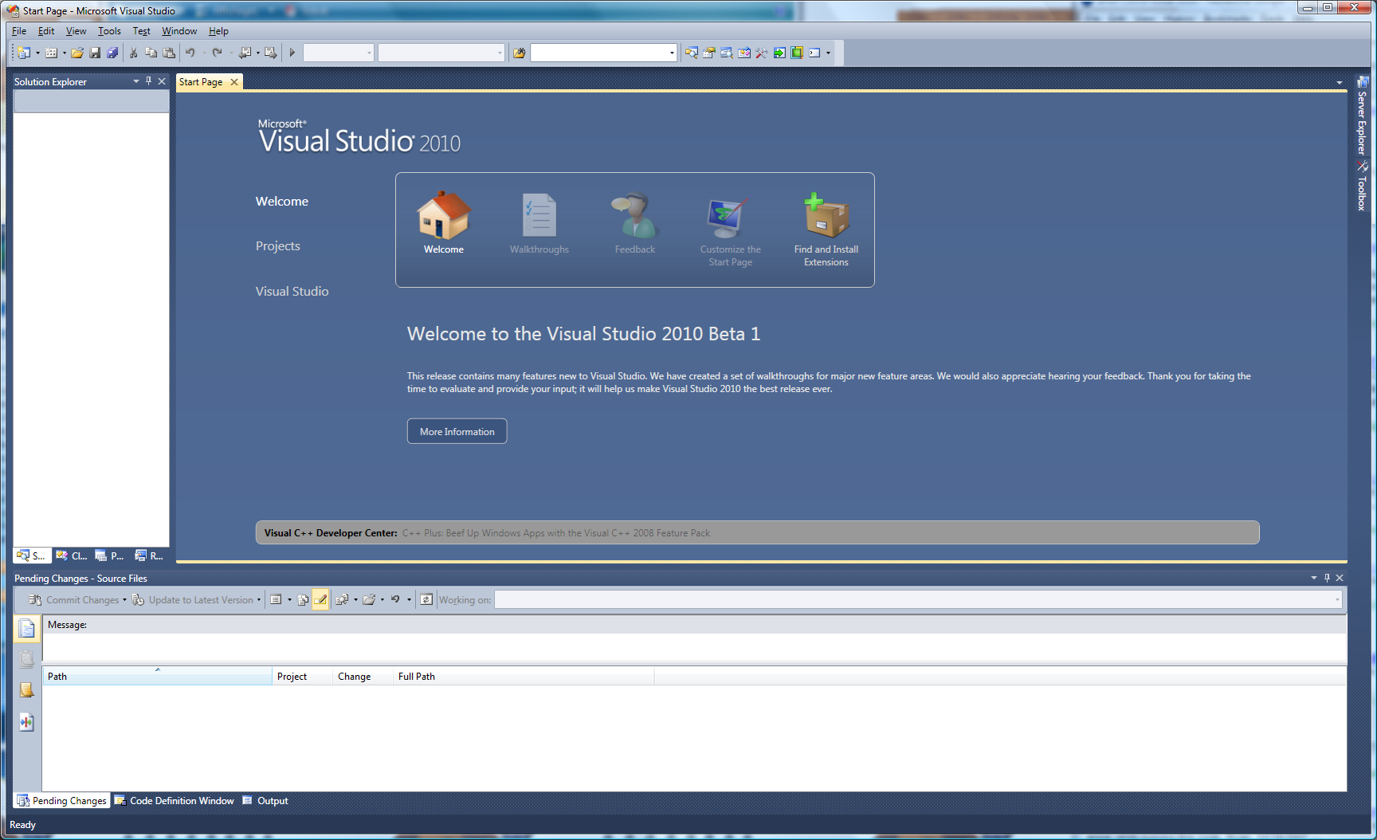Viewport: 1377px width, 840px height.
Task: Click the Copy icon in toolbar
Action: click(x=151, y=53)
